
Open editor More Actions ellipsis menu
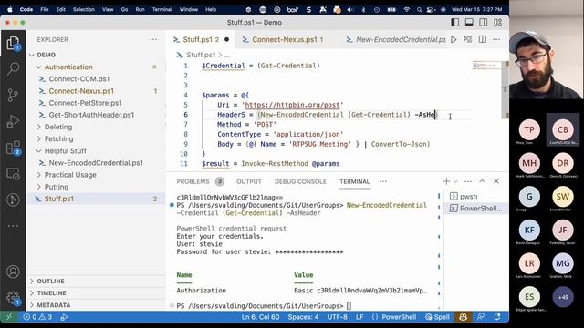coord(496,39)
